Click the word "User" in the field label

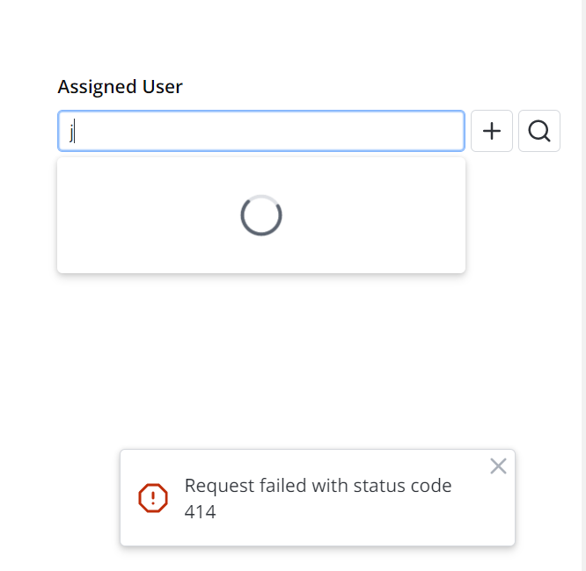tap(162, 87)
